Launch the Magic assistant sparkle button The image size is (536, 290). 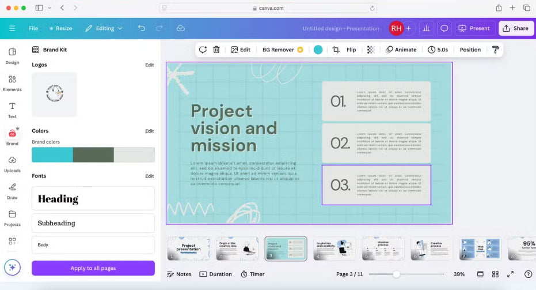coord(12,268)
